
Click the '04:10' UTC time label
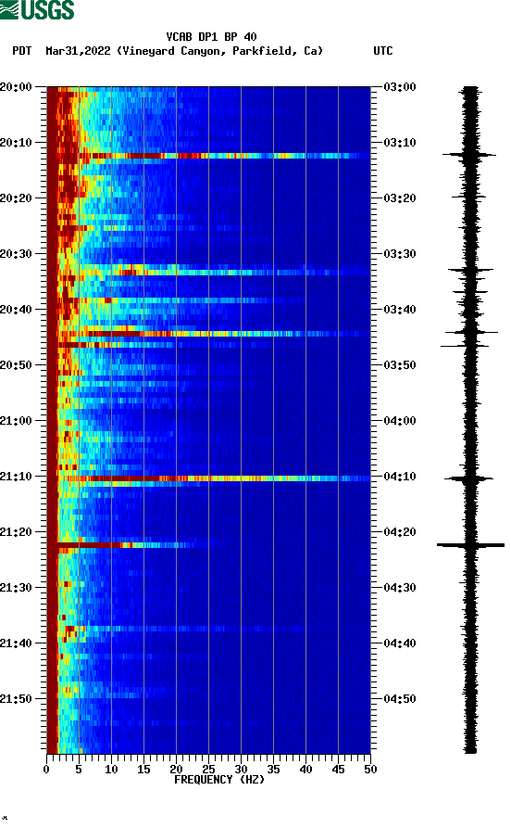coord(400,477)
